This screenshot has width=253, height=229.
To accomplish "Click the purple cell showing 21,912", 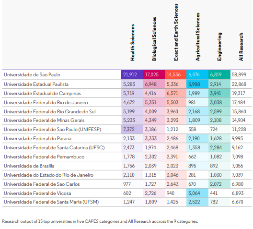I will coord(132,74).
